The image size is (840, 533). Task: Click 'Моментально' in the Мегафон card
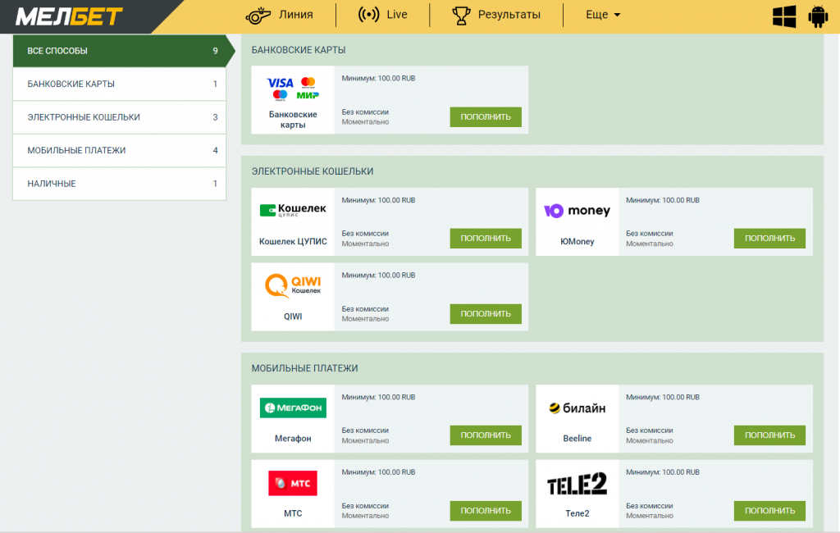[x=365, y=441]
